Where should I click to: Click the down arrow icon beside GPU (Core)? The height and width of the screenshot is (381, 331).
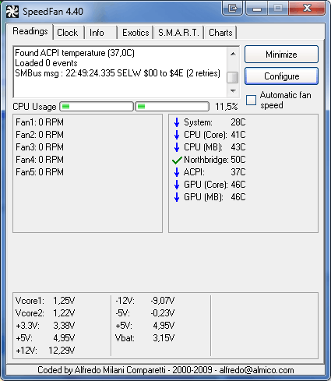(177, 185)
